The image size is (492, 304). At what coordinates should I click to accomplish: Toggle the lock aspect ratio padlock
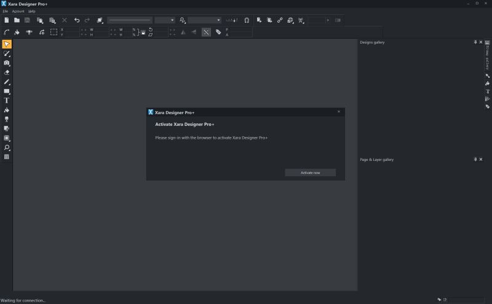[x=143, y=33]
